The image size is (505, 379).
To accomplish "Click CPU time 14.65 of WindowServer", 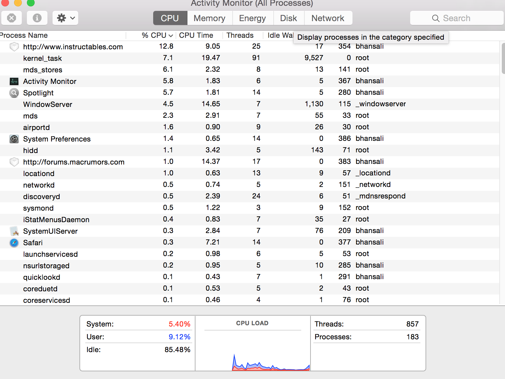I will tap(211, 104).
